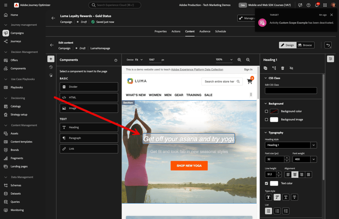Switch to the Actions tab
The image size is (339, 219).
click(x=176, y=32)
